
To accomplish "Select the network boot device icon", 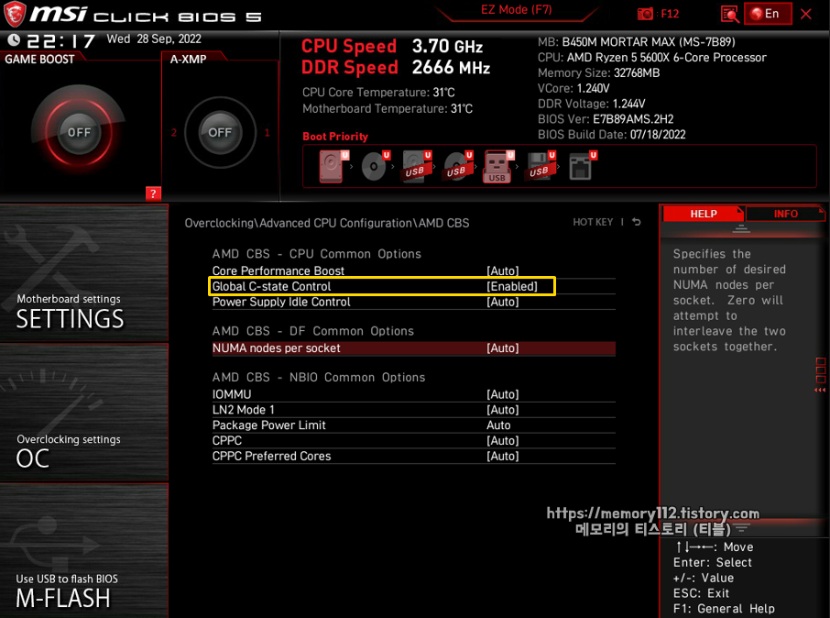I will tap(583, 167).
